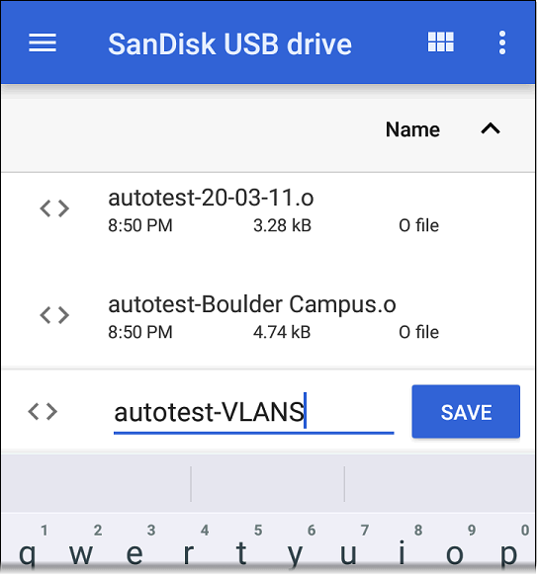The height and width of the screenshot is (578, 539).
Task: Save the file as autotest-VLANS
Action: pos(466,411)
